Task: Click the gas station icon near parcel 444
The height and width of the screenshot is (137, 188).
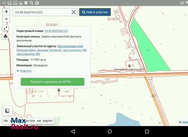Action: click(x=58, y=90)
